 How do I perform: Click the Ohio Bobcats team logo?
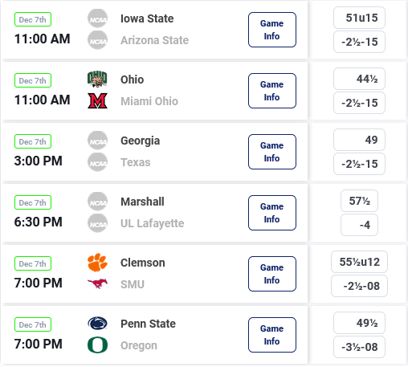97,80
